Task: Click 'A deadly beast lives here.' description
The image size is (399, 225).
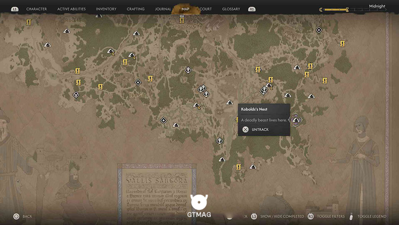Action: [x=264, y=120]
